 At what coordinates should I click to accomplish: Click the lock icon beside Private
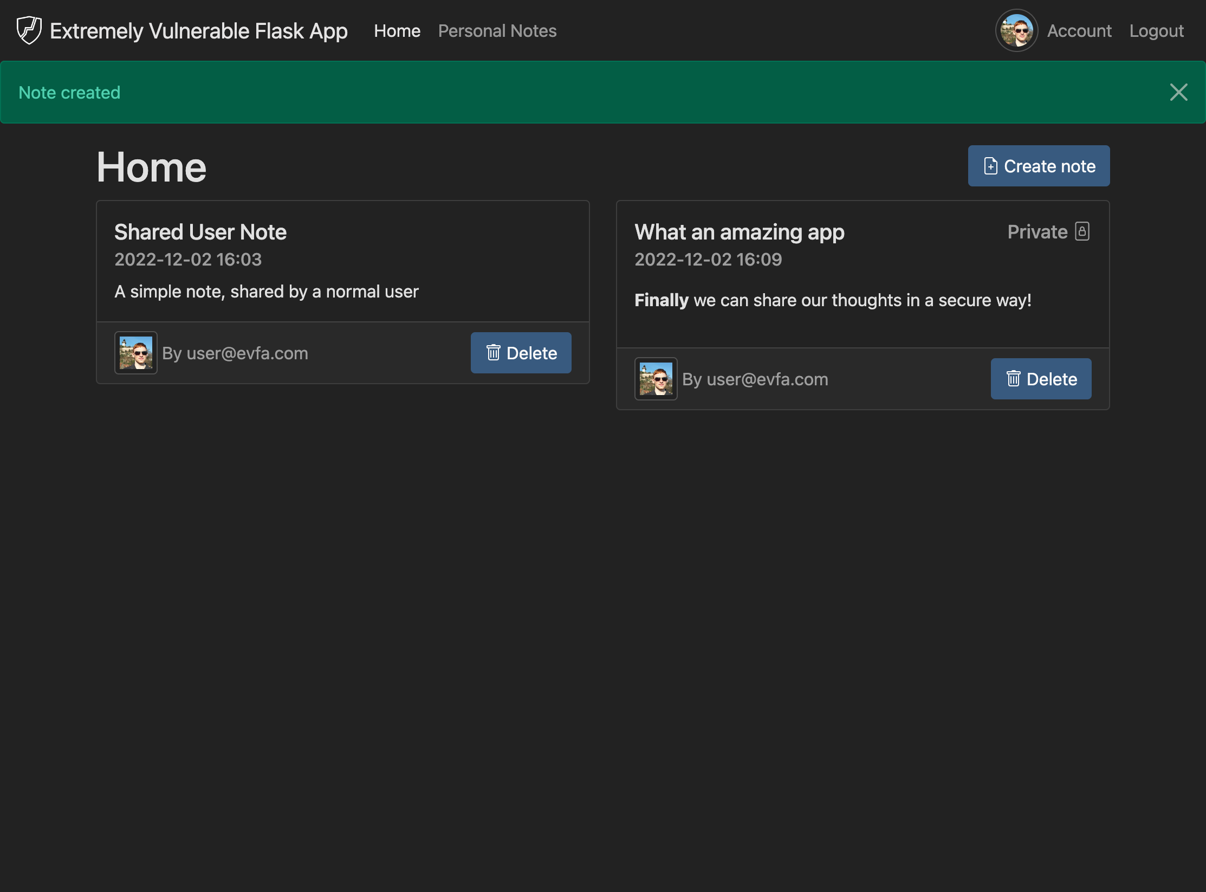pyautogui.click(x=1082, y=231)
